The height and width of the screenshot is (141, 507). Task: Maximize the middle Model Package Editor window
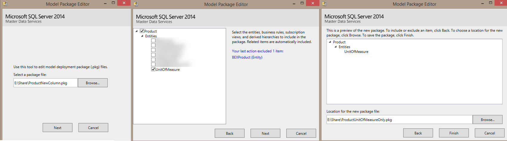pyautogui.click(x=302, y=3)
